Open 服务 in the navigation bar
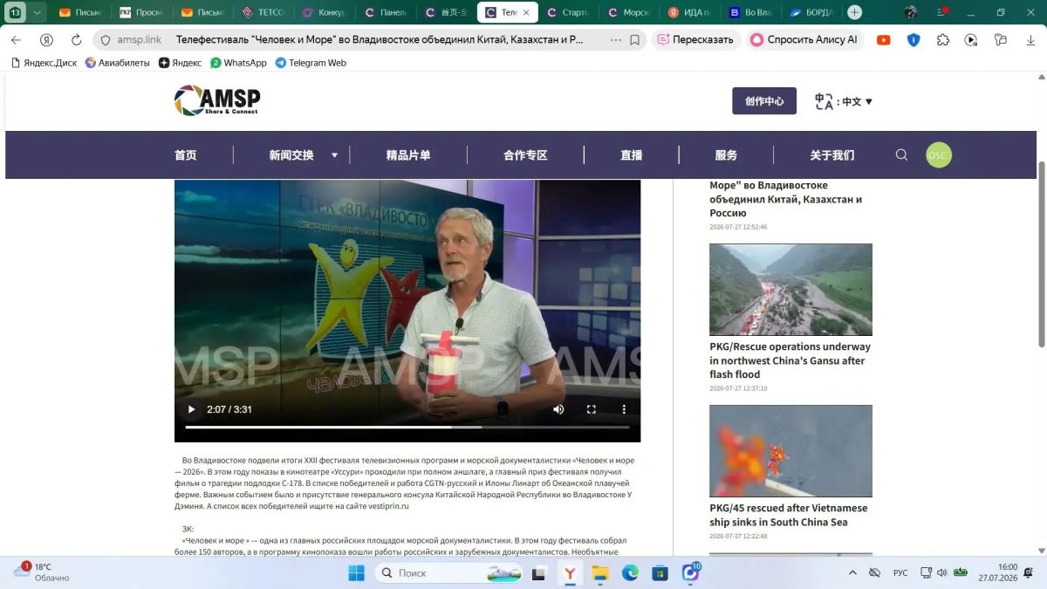 (726, 155)
